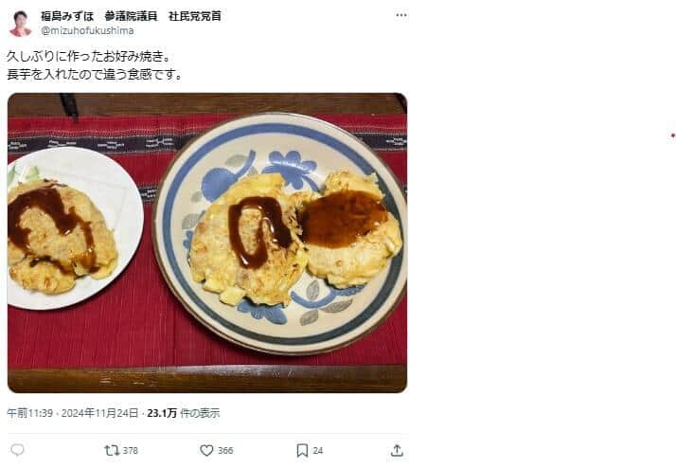Click the small white plate in photo

(x=74, y=228)
